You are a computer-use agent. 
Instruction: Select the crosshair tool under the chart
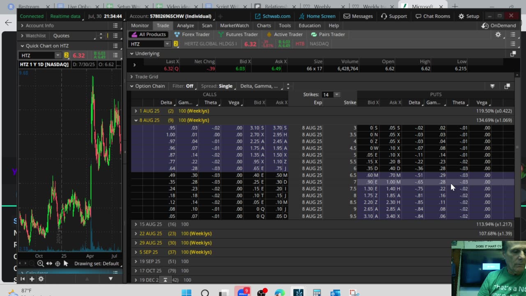[x=58, y=264]
